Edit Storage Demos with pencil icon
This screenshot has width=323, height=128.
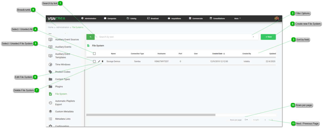pos(99,61)
